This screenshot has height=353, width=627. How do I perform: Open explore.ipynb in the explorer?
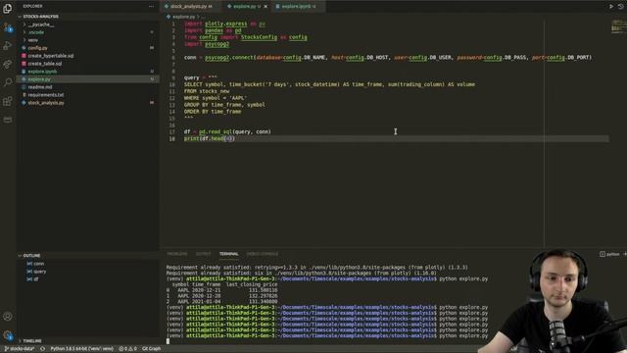87,72
